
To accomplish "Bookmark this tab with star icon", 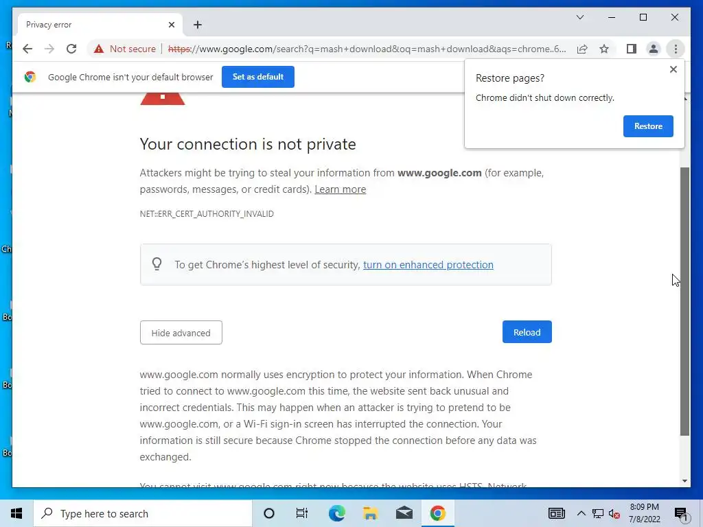I will (x=604, y=49).
